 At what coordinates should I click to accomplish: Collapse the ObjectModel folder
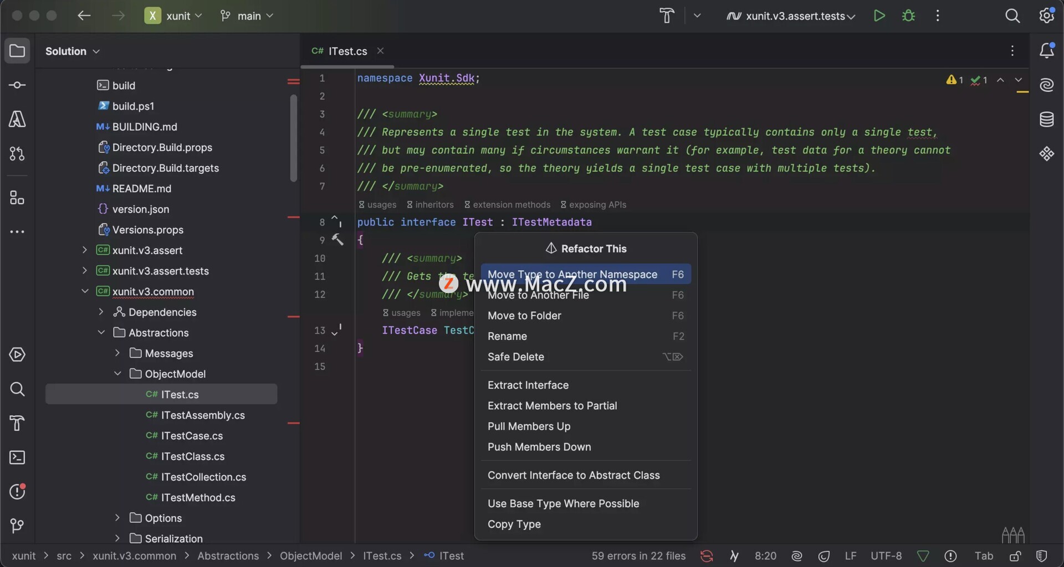tap(117, 374)
